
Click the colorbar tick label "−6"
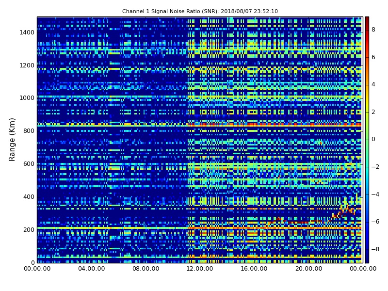pyautogui.click(x=375, y=222)
